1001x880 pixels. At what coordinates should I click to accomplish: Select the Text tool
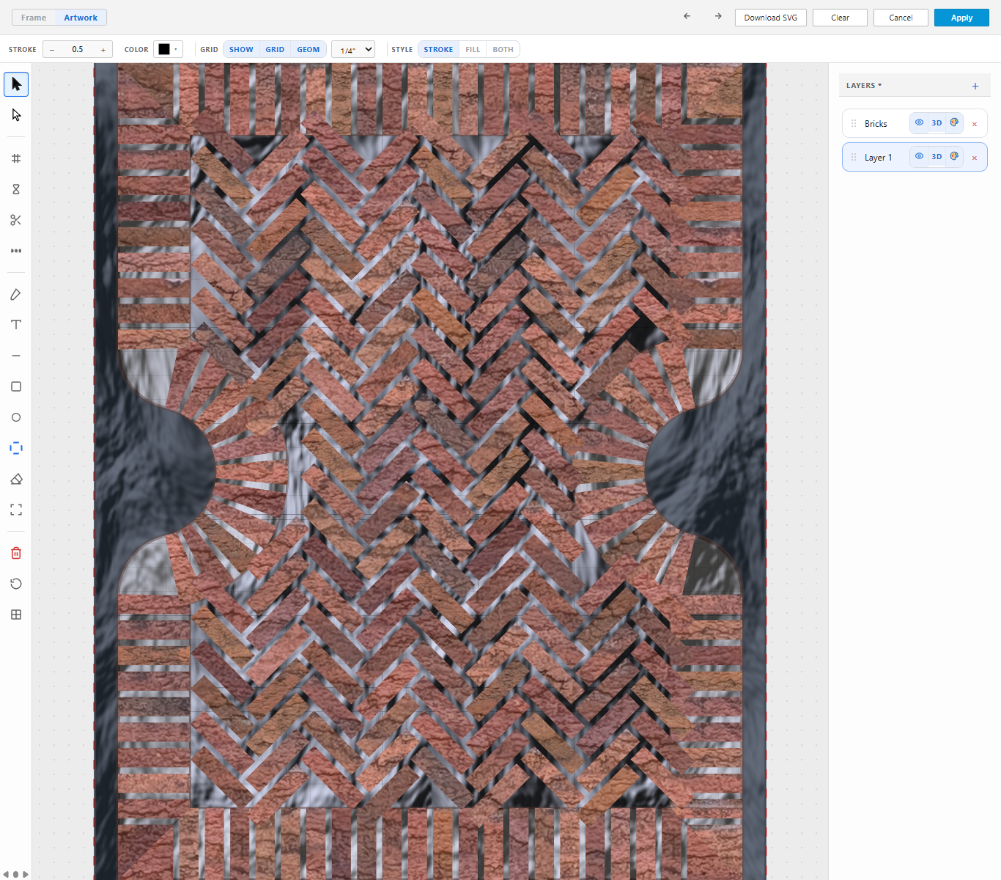click(16, 325)
